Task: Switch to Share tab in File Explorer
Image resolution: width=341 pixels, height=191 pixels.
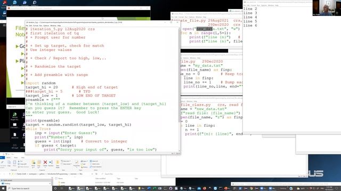Action: pyautogui.click(x=15, y=158)
